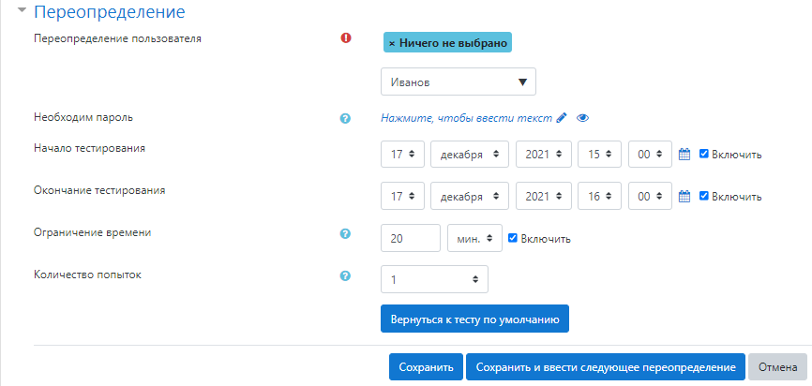The image size is (812, 386).
Task: Click 'Вернуться к тесту по умолчанию'
Action: tap(474, 319)
